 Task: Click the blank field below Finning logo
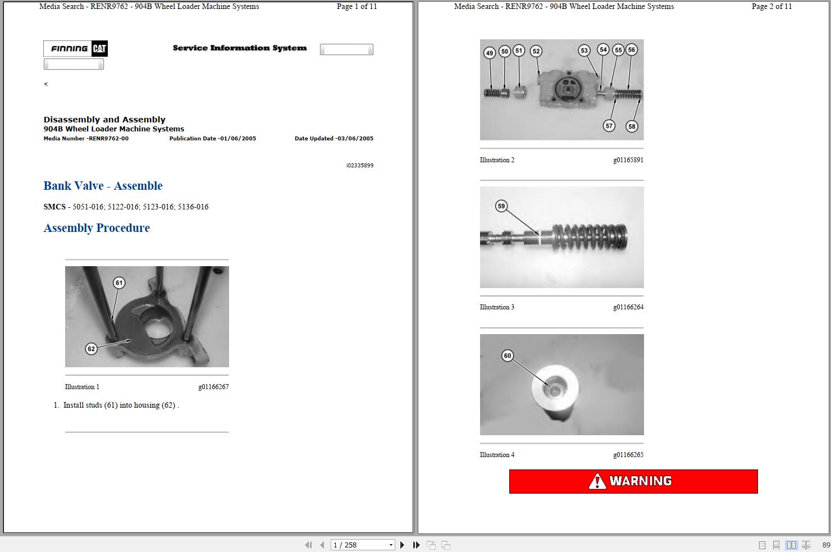click(x=74, y=64)
